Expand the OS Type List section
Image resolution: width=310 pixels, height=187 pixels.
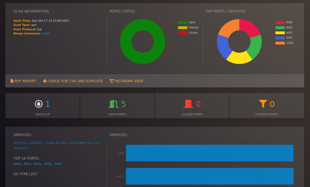click(27, 174)
